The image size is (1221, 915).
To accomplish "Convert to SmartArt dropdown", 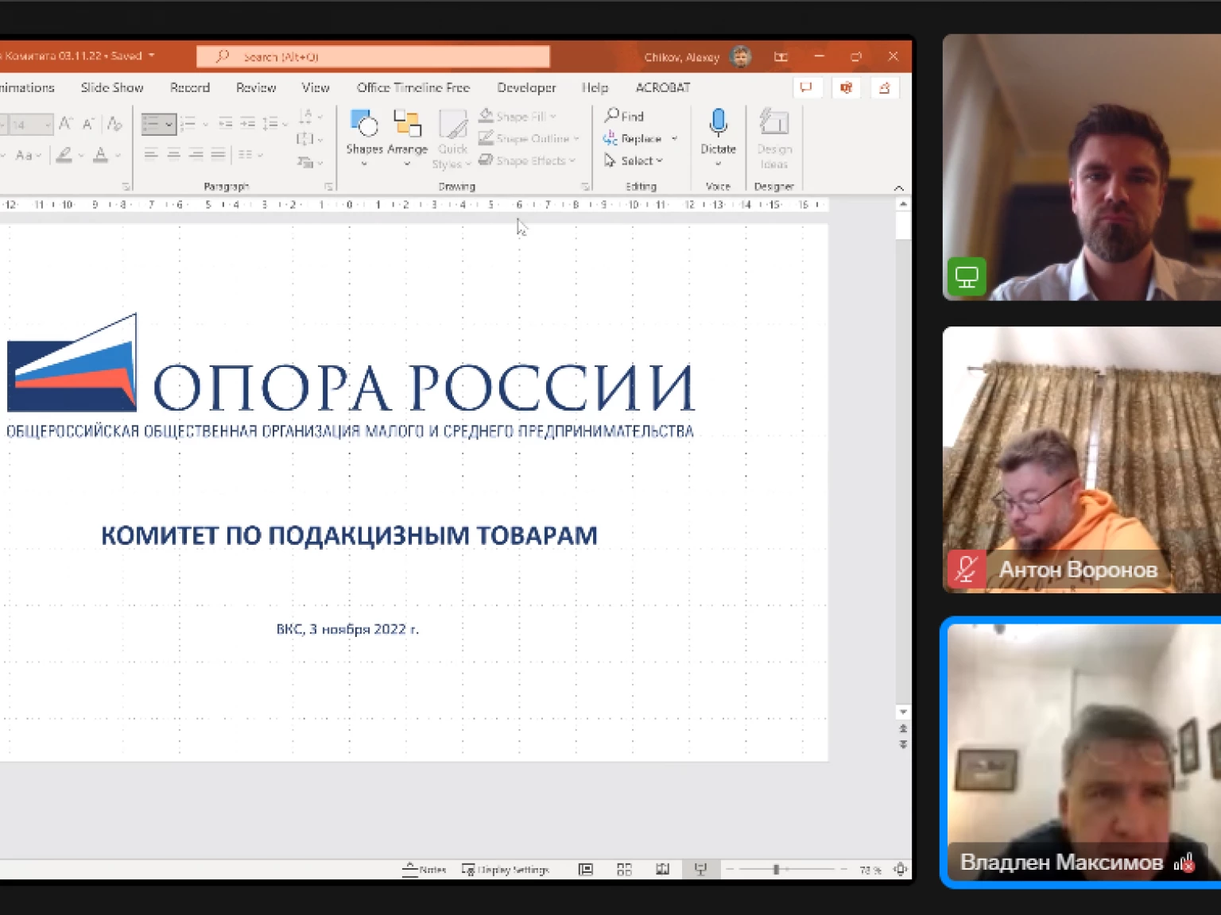I will (310, 162).
